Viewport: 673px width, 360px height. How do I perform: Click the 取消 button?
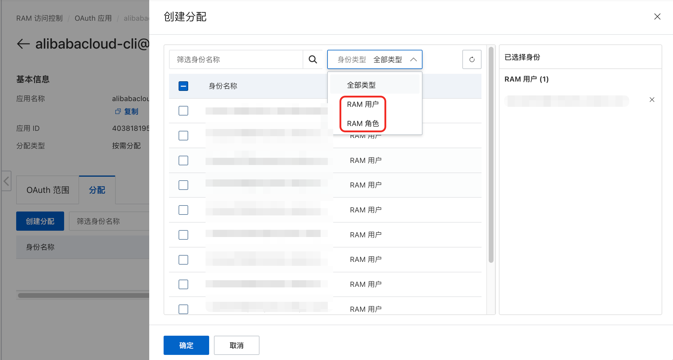pos(236,345)
